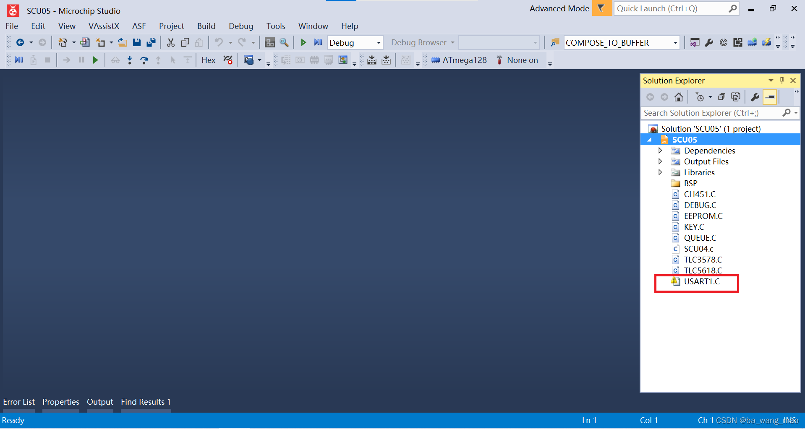The image size is (805, 429).
Task: Open the File menu
Action: [12, 26]
